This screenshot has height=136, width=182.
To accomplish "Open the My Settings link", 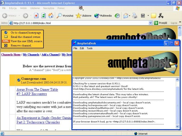I will [67, 55].
